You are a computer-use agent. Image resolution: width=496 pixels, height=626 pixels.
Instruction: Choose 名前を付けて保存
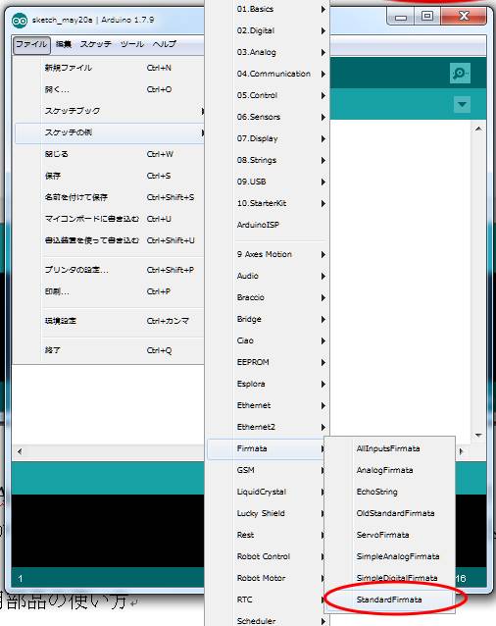point(109,197)
